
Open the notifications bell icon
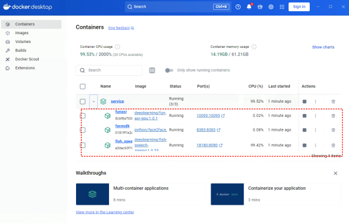[x=249, y=7]
